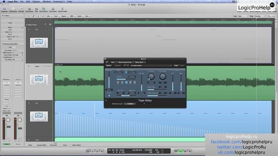Image resolution: width=278 pixels, height=156 pixels.
Task: Toggle the Flex toolbar icon
Action: point(36,10)
